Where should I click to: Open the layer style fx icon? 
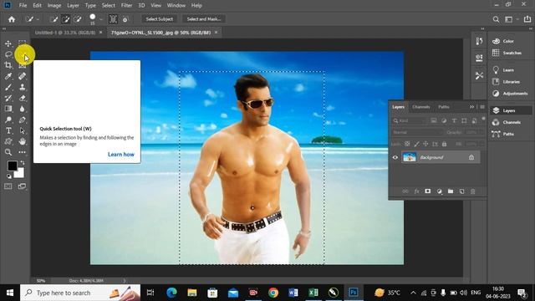tap(416, 191)
